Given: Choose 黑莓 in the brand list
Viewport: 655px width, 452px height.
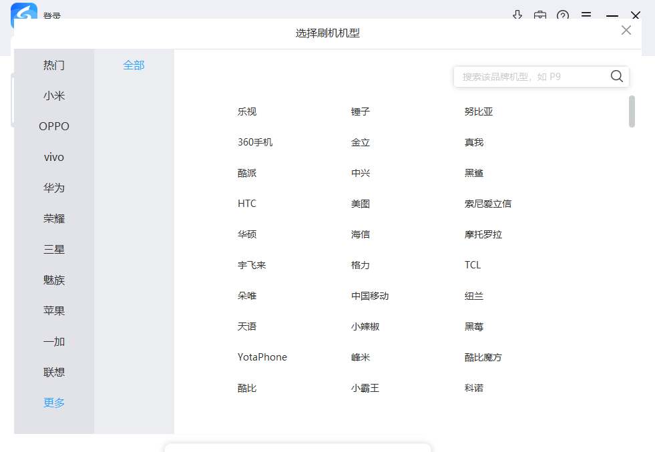Looking at the screenshot, I should (473, 326).
